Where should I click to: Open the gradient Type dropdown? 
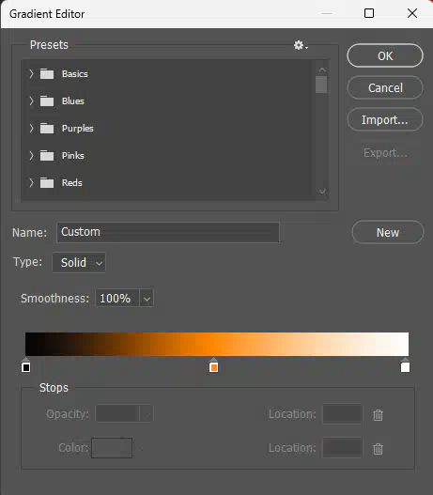click(79, 262)
